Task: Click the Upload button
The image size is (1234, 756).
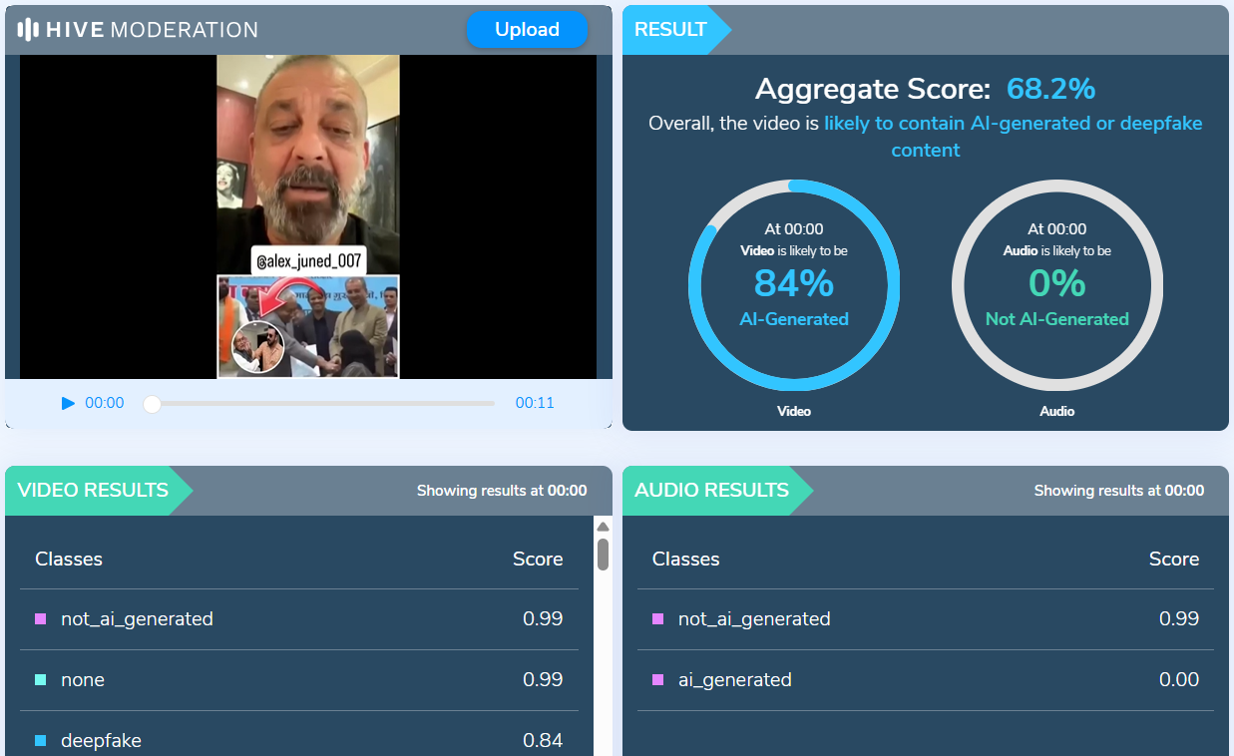Action: click(x=527, y=30)
